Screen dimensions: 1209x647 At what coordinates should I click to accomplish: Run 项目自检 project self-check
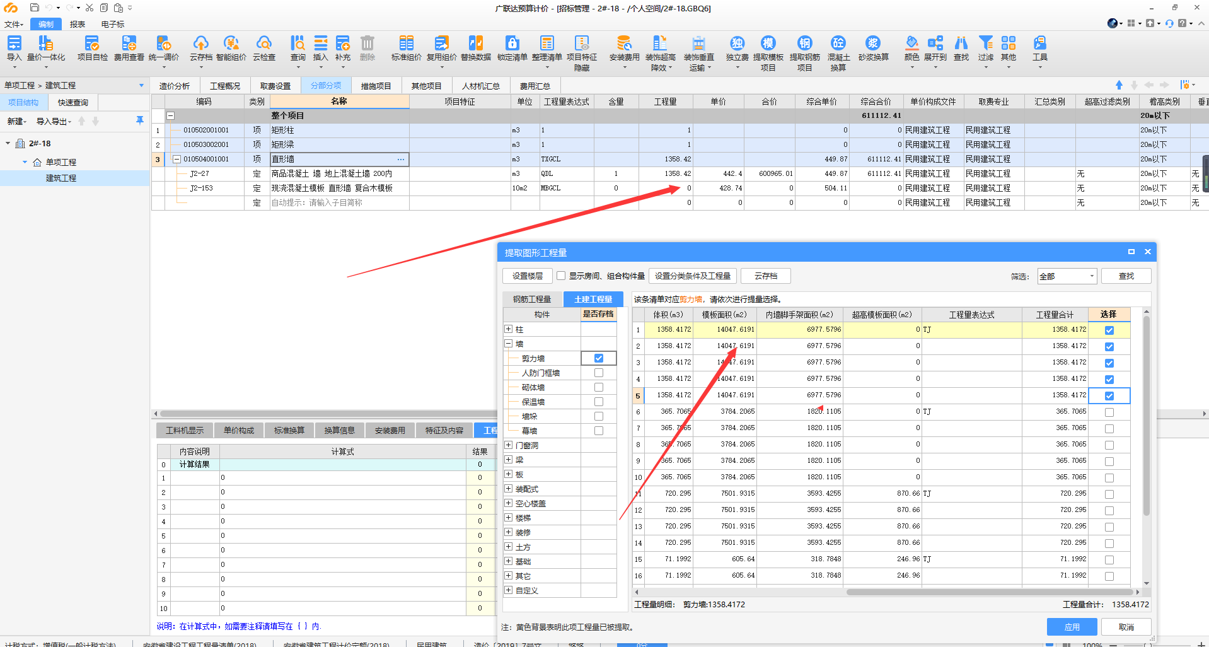(92, 49)
